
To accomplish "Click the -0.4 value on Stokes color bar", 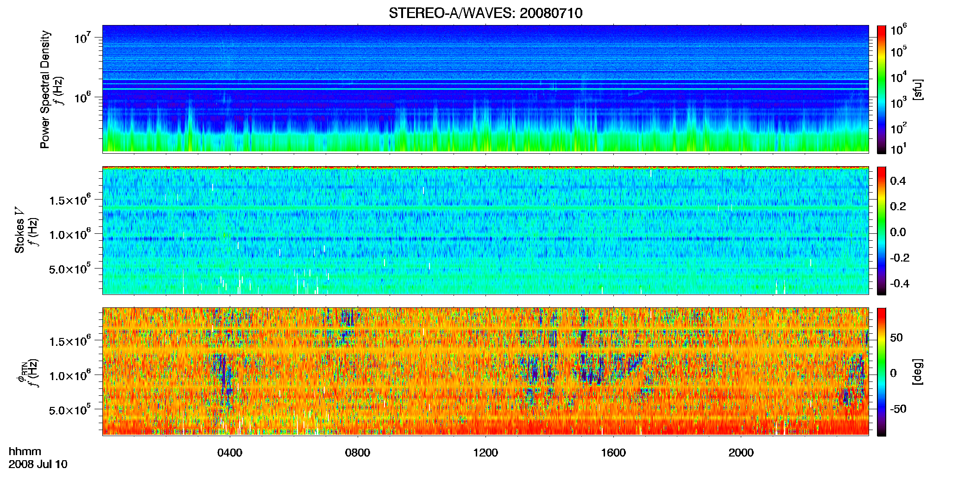I will tap(900, 283).
